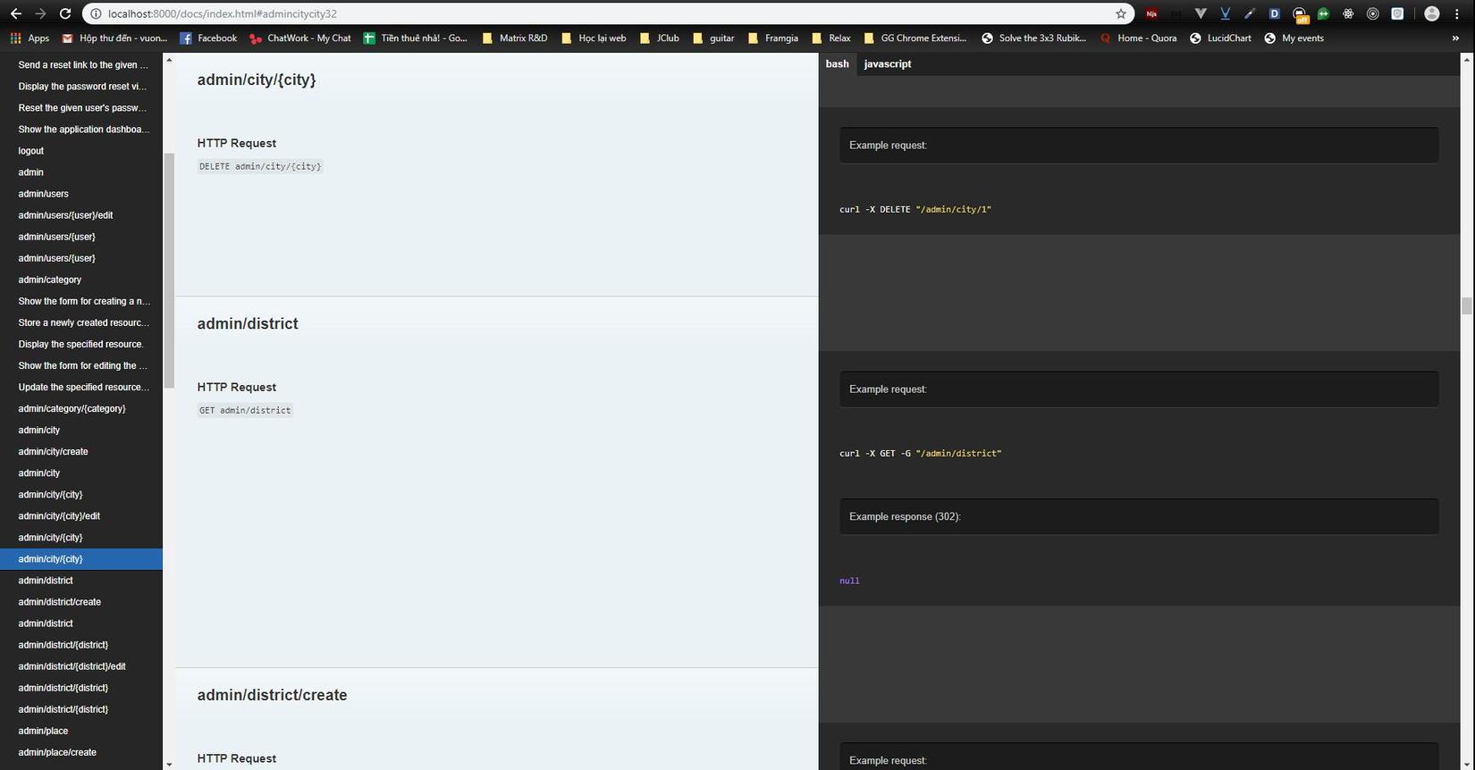Screen dimensions: 1475x770
Task: Activate the color picker eyedropper extension
Action: 1250,13
